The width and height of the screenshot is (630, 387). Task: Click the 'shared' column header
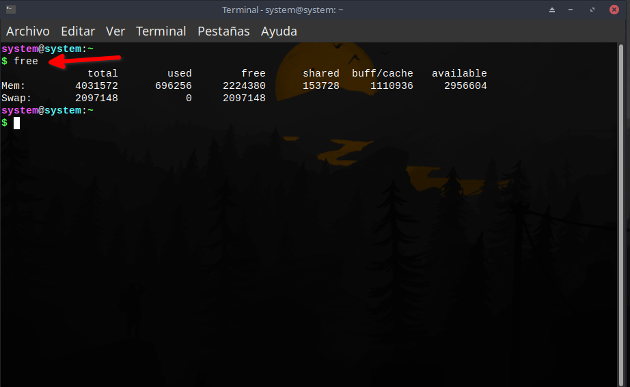(321, 73)
